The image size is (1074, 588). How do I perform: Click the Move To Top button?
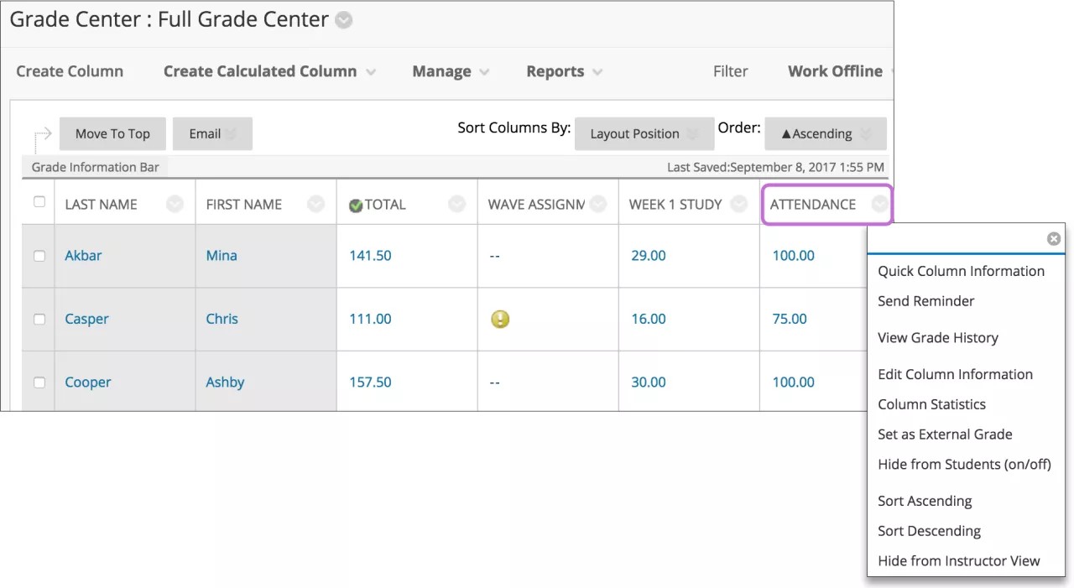(x=112, y=133)
